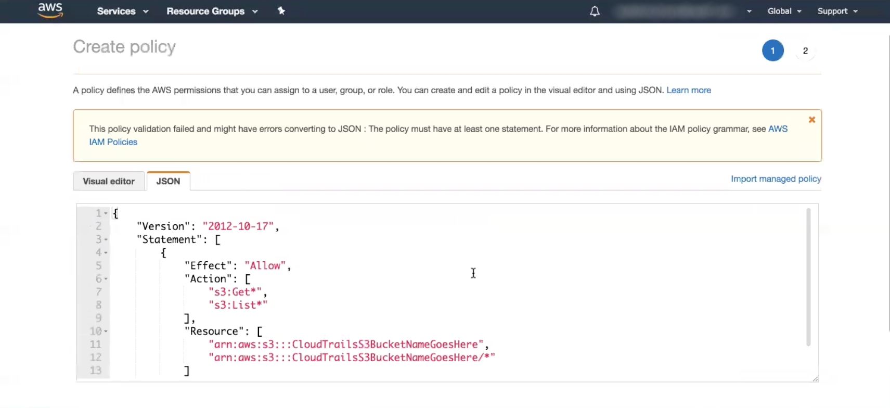Expand the account name dropdown arrow
890x408 pixels.
[749, 11]
